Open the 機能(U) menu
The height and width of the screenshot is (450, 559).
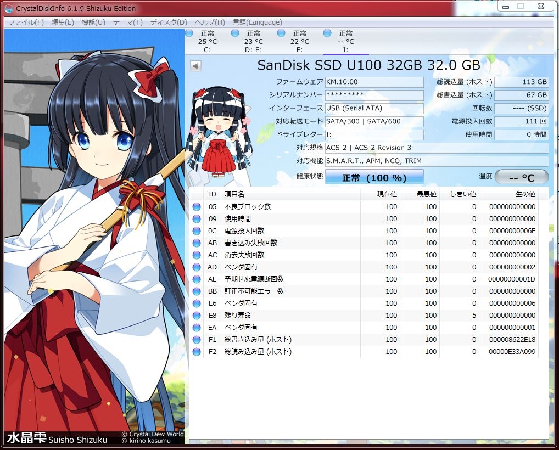[x=93, y=22]
